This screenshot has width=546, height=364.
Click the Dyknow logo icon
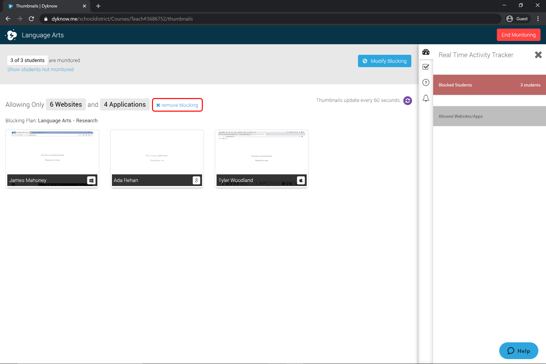(12, 35)
